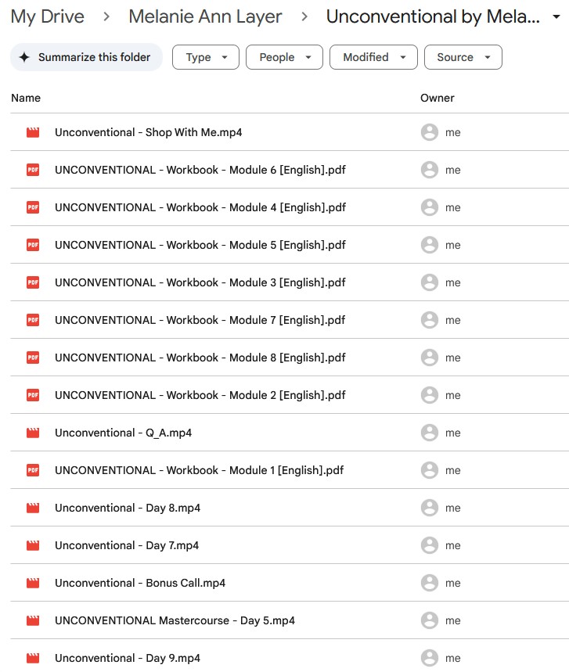Click the video icon beside Q_A.mp4
This screenshot has height=672, width=569.
[33, 433]
